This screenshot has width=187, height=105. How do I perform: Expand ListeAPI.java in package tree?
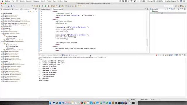(x=6, y=38)
